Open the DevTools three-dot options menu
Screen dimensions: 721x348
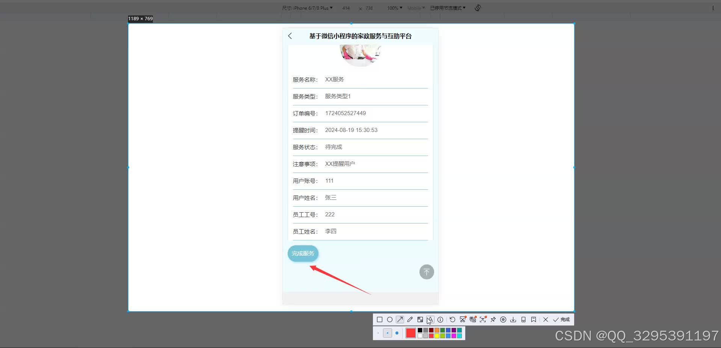[713, 7]
